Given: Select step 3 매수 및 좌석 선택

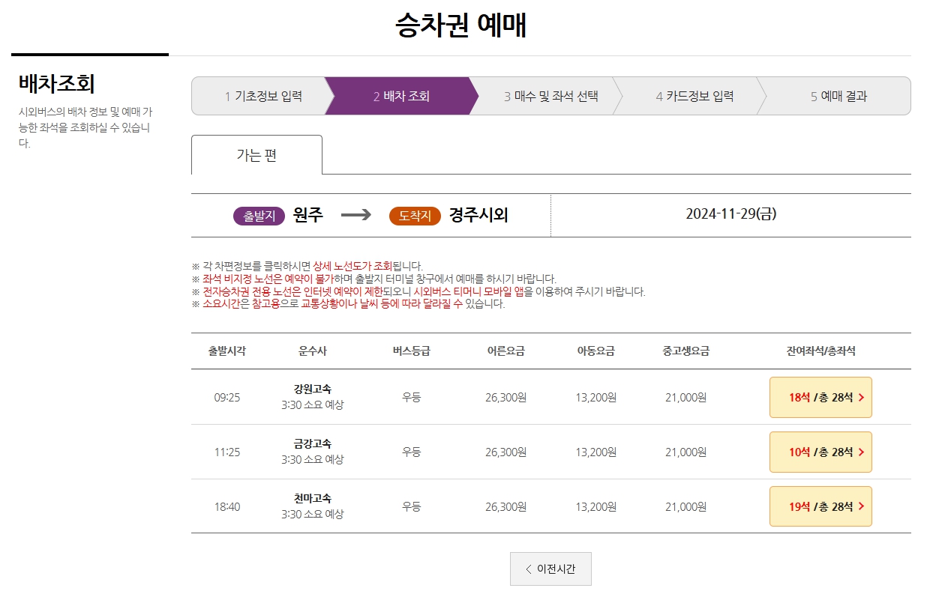Looking at the screenshot, I should (553, 96).
